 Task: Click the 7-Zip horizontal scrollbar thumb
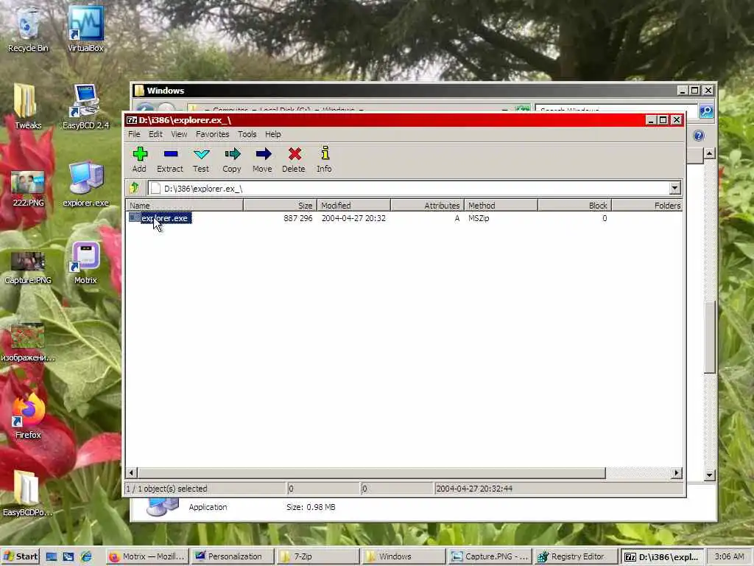371,472
